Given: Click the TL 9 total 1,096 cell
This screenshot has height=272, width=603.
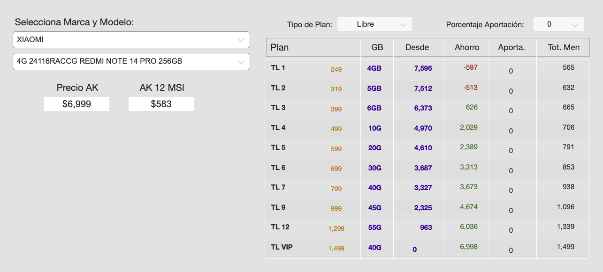Looking at the screenshot, I should coord(565,207).
